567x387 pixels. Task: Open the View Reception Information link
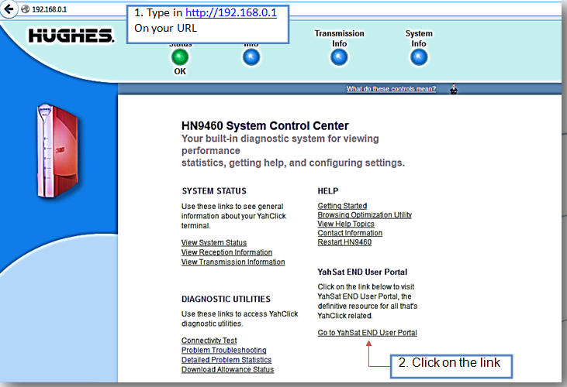[x=226, y=252]
